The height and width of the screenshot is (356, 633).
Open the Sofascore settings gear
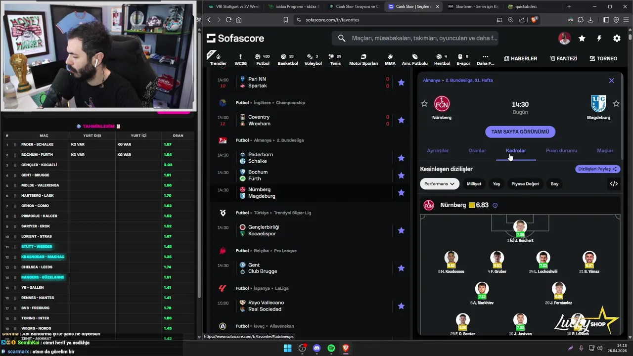[x=617, y=38]
